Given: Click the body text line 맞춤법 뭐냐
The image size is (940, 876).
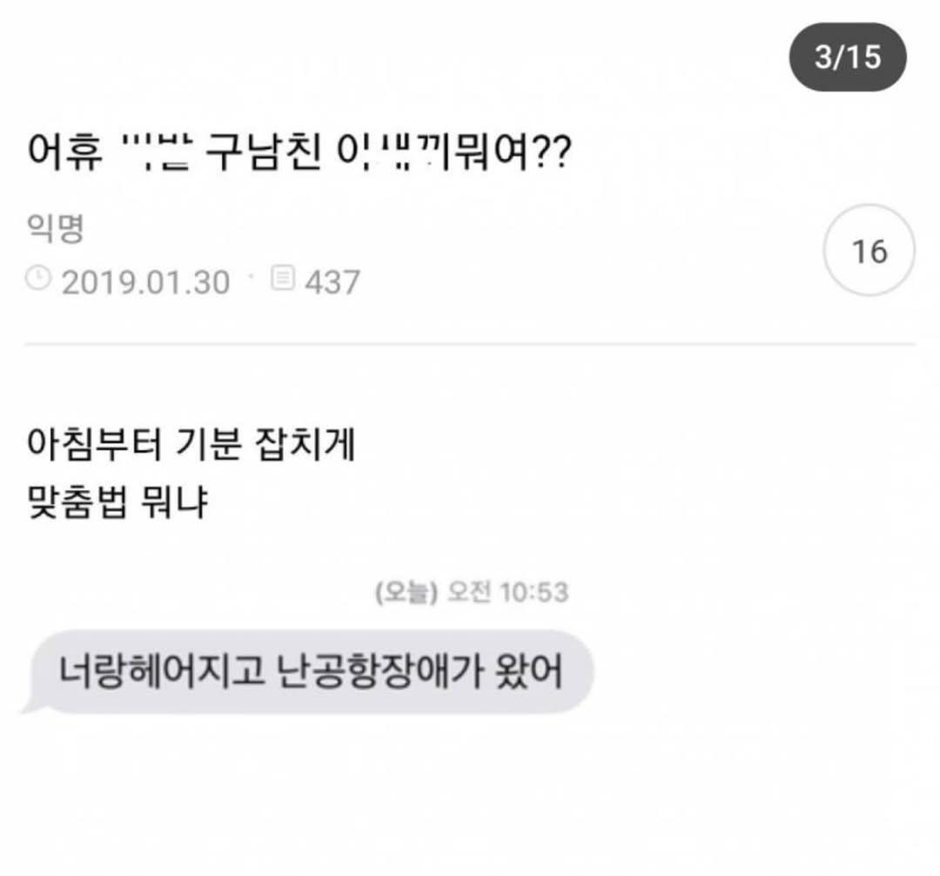Looking at the screenshot, I should pos(117,502).
